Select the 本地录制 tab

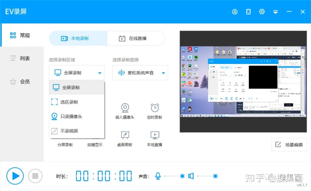[x=78, y=38]
